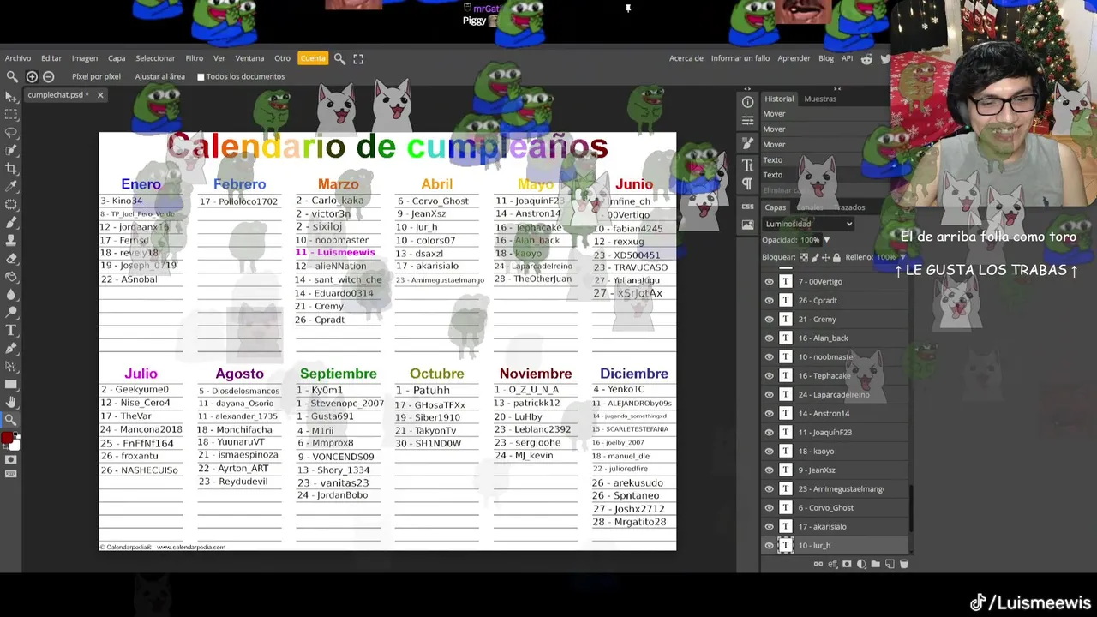Open the Opacidad slider arrow
Screen dimensions: 1097x617
pyautogui.click(x=826, y=240)
